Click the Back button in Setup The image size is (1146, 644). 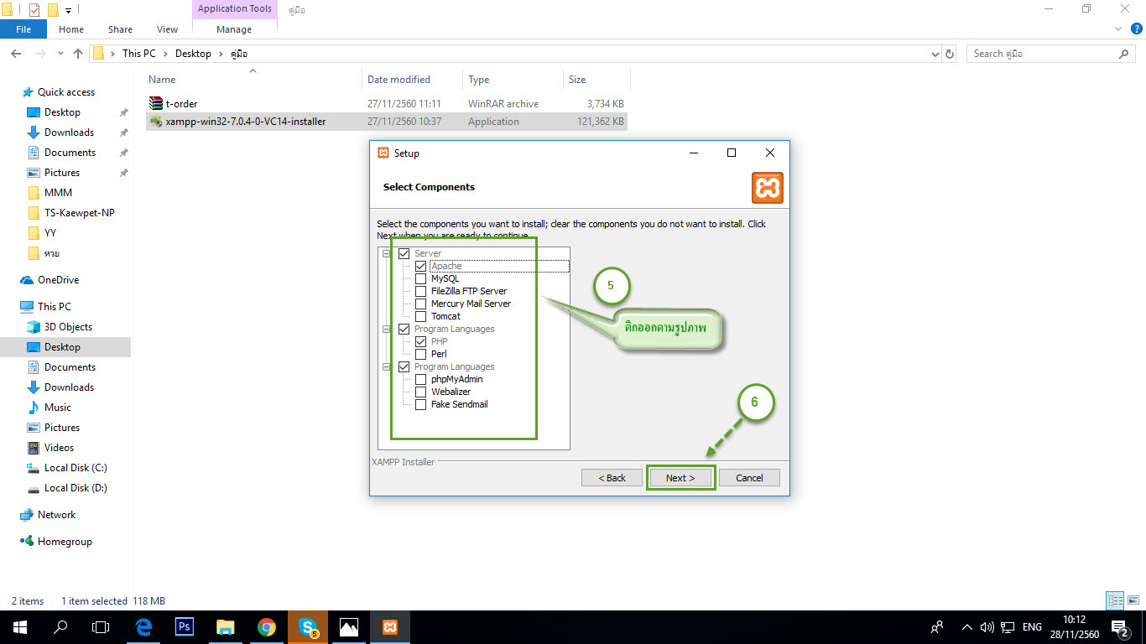click(612, 478)
